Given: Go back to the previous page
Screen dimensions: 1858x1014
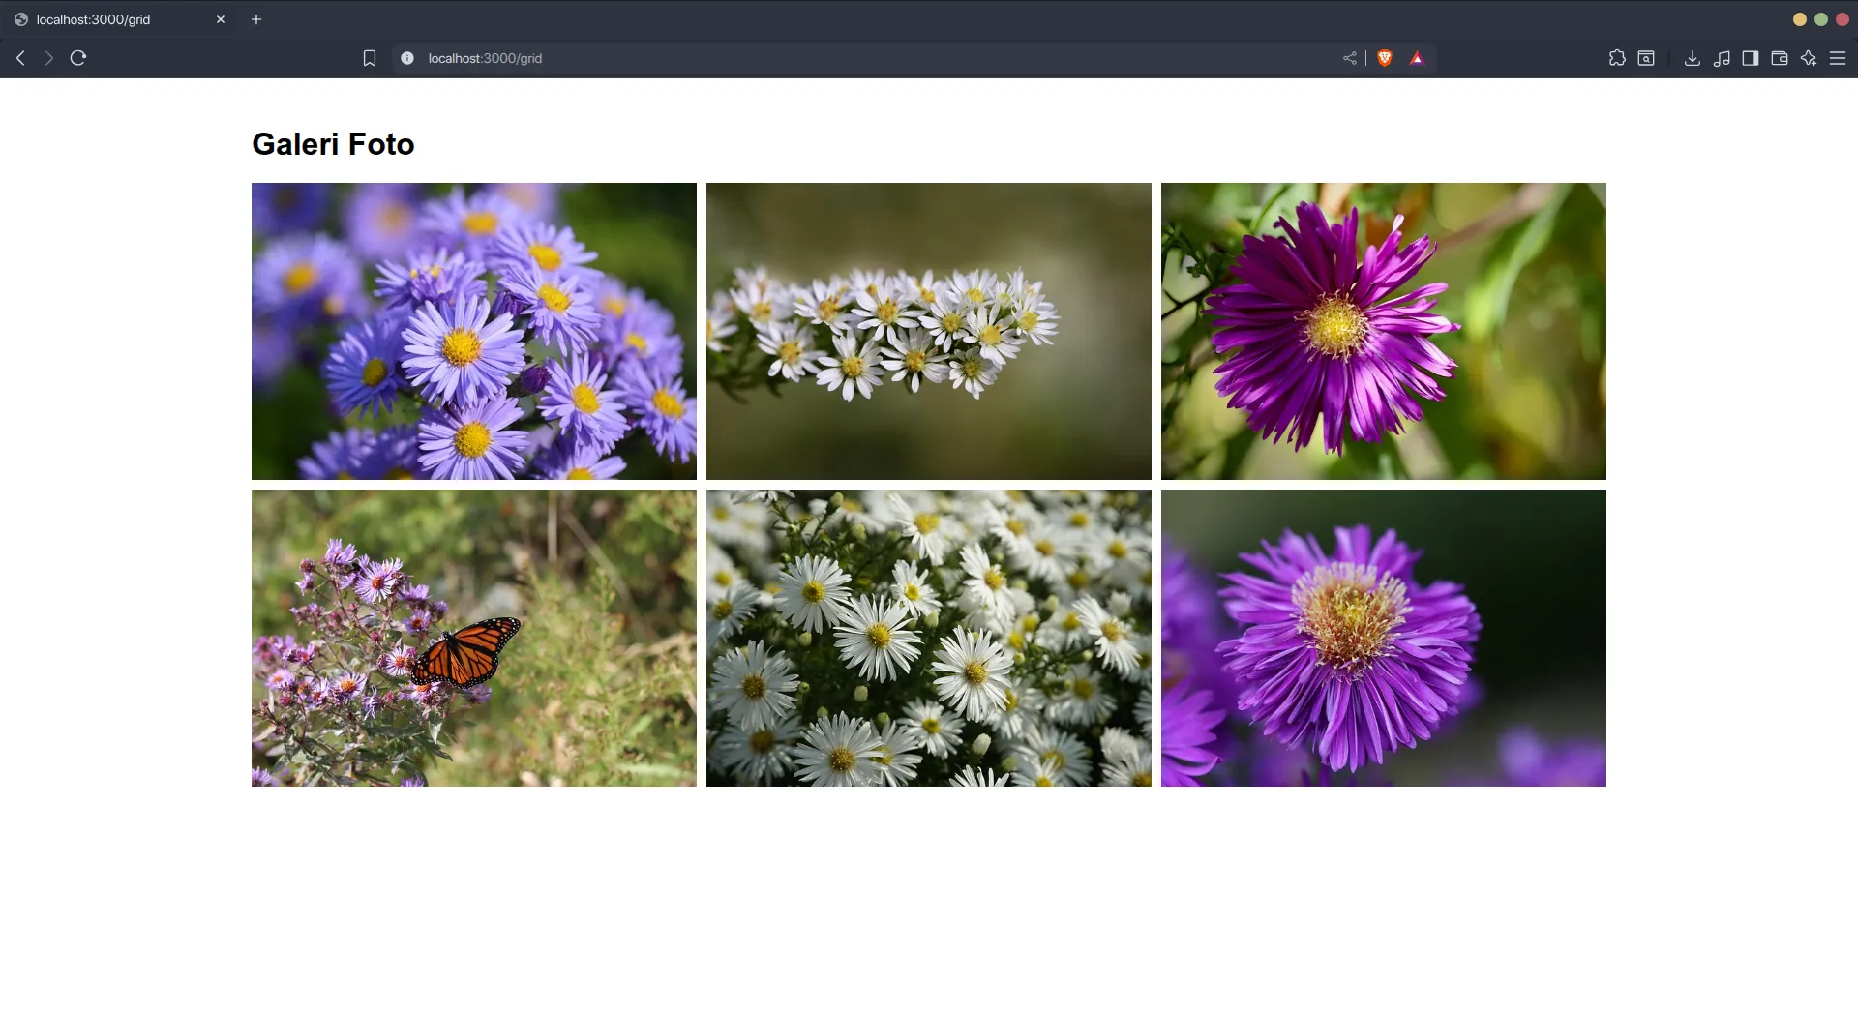Looking at the screenshot, I should 20,58.
